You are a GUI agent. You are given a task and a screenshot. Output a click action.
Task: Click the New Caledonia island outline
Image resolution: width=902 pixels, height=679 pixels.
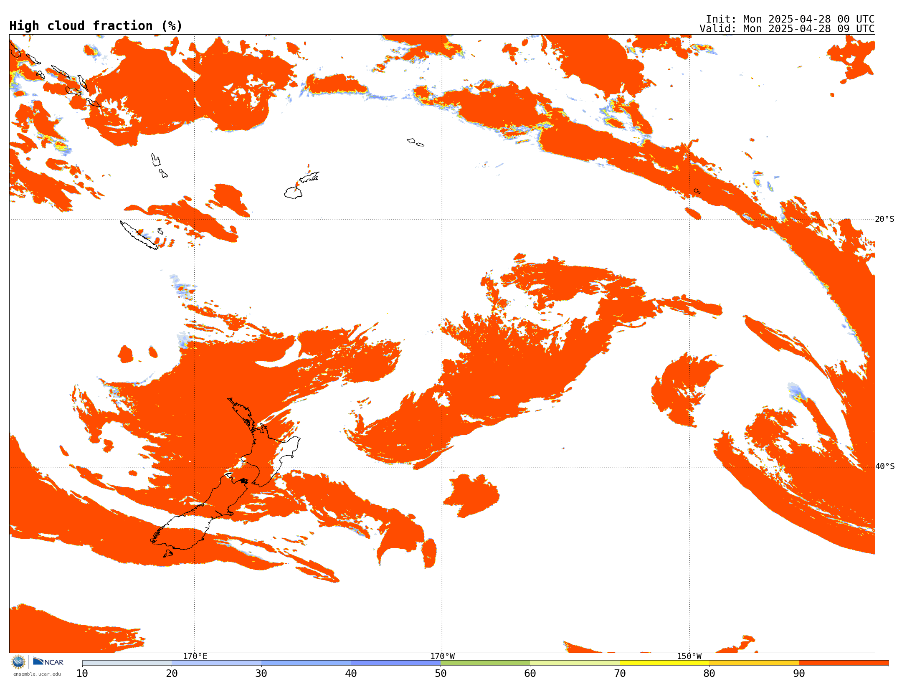pyautogui.click(x=139, y=235)
